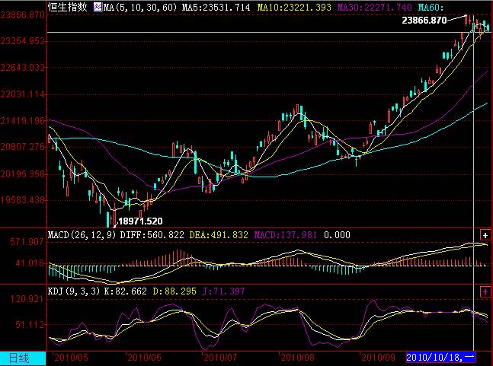Viewport: 493px width, 366px height.
Task: Click the MA5:23531.714 value
Action: pyautogui.click(x=216, y=7)
